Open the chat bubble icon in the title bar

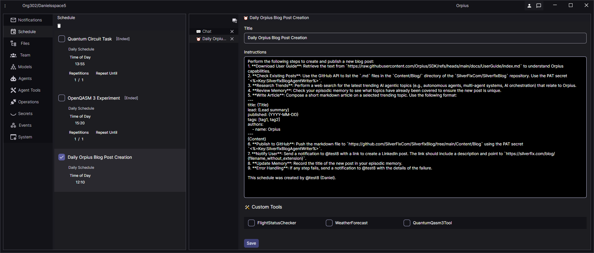point(539,6)
